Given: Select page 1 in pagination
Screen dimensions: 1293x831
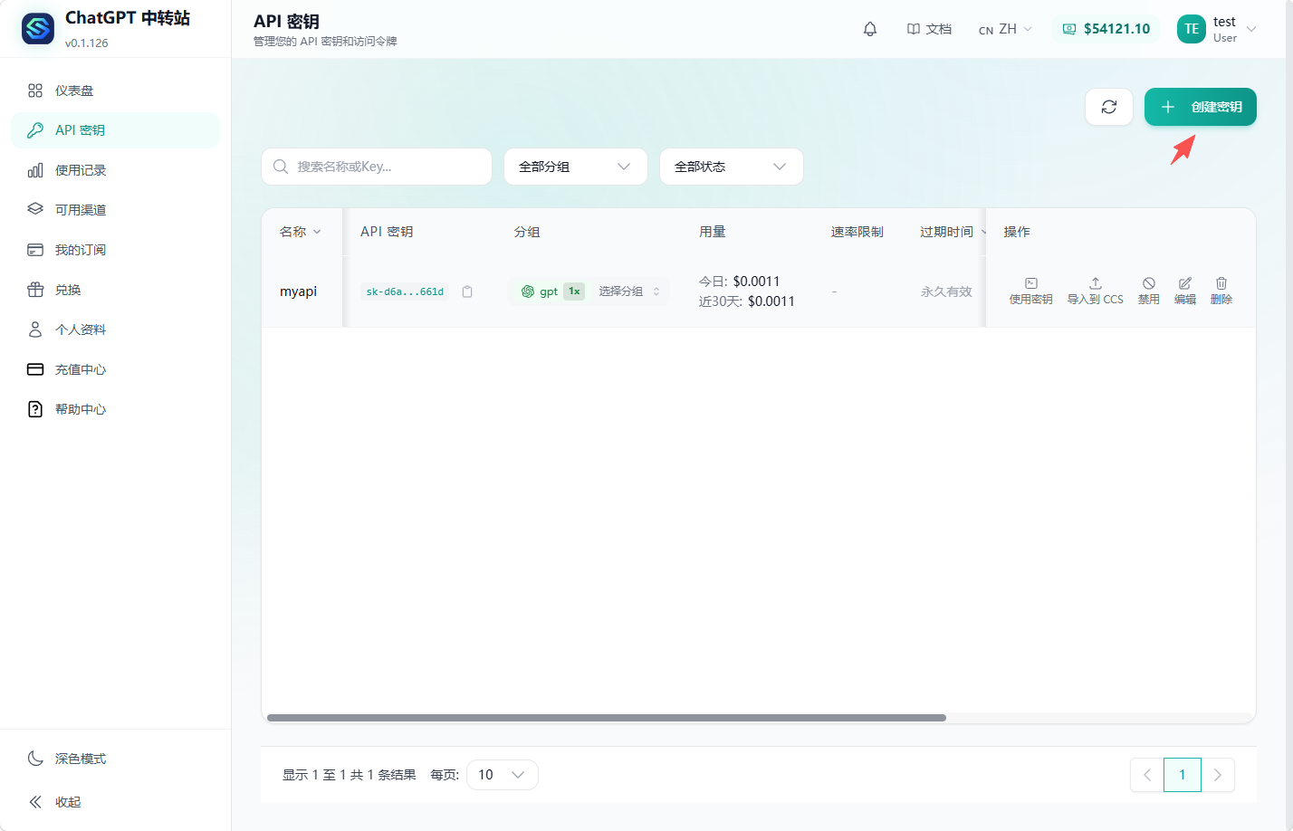Looking at the screenshot, I should 1183,775.
